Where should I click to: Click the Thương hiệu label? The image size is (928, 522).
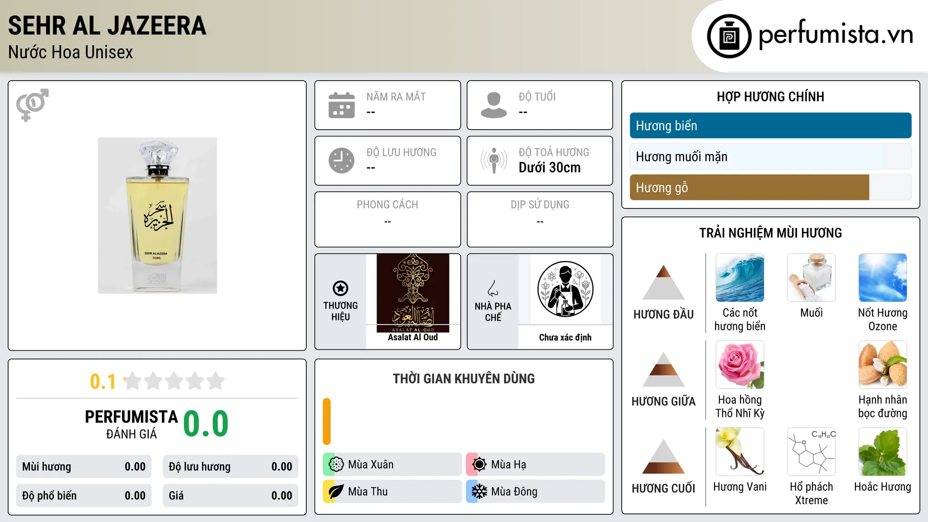(340, 311)
